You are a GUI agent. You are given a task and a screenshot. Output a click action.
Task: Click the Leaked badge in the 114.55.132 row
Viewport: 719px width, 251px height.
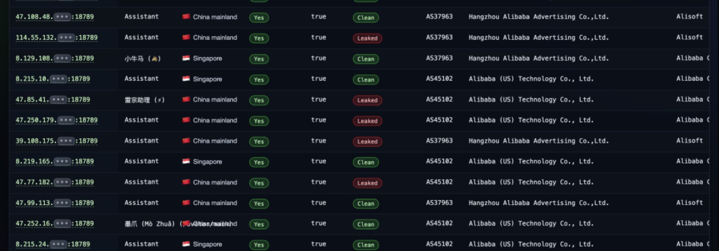tap(367, 38)
